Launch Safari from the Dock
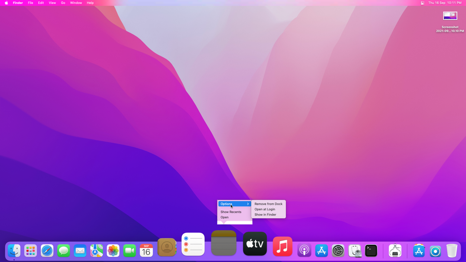466x262 pixels. click(47, 250)
